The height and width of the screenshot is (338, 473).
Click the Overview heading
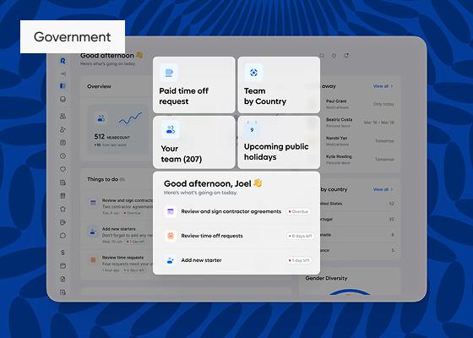point(99,86)
